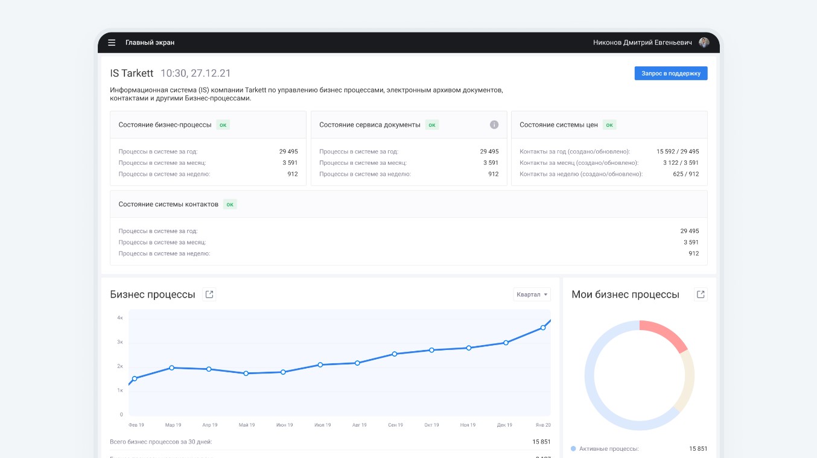Select the Активные процессы legend dot
The height and width of the screenshot is (458, 817).
(x=573, y=449)
